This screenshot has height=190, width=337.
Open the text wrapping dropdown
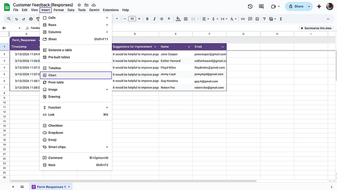click(224, 19)
